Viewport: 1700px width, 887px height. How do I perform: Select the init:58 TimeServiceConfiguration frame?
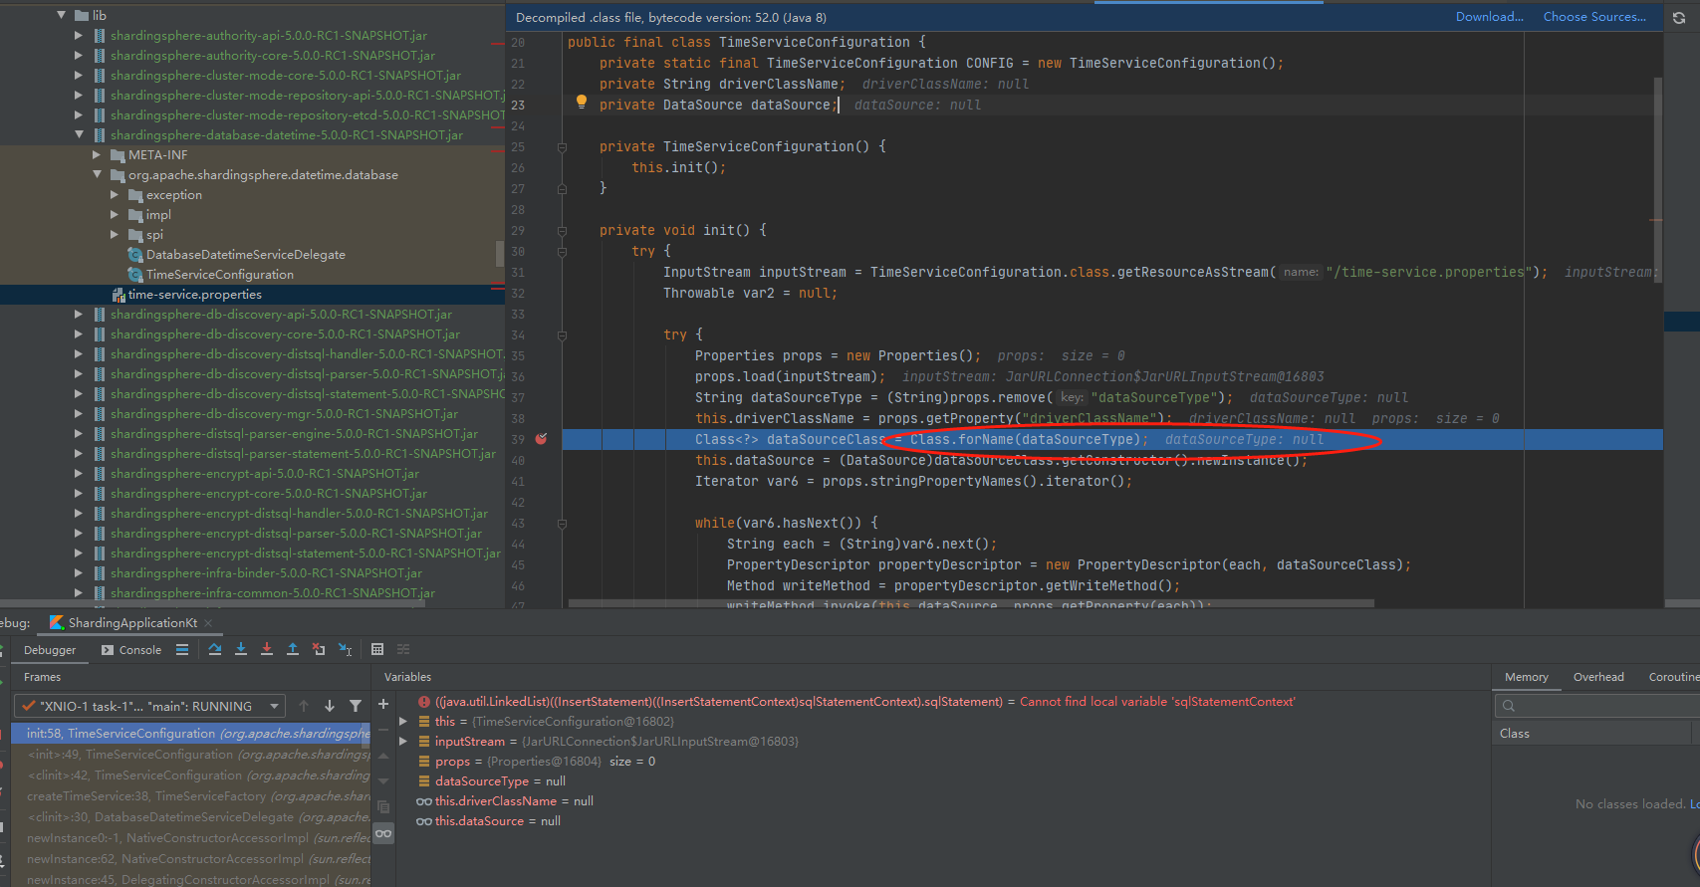[191, 734]
